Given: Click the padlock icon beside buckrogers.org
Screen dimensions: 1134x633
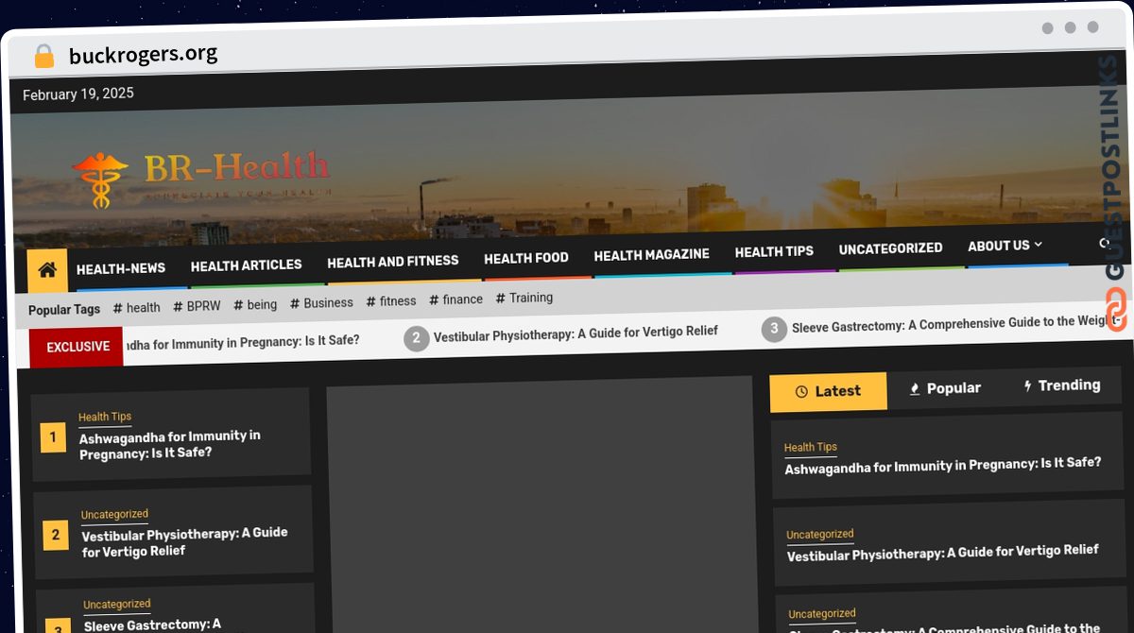Looking at the screenshot, I should coord(43,57).
